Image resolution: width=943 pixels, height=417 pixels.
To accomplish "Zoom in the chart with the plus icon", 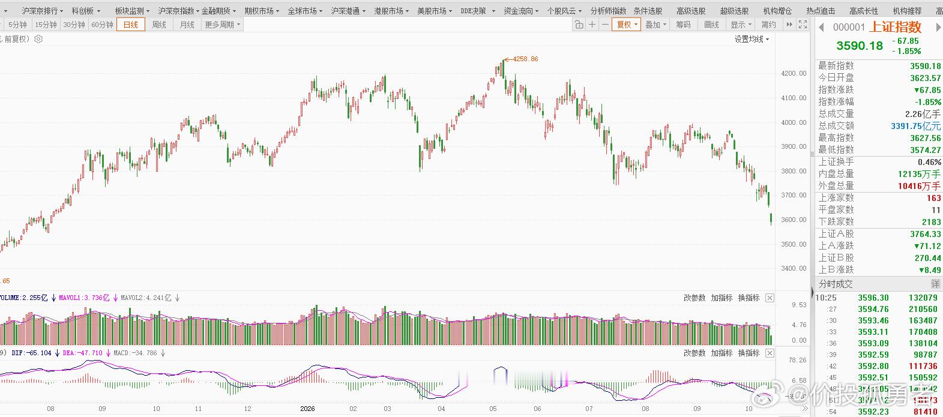I will 592,25.
